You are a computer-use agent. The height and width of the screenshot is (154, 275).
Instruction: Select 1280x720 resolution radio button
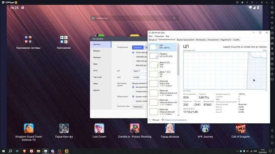click(x=133, y=61)
